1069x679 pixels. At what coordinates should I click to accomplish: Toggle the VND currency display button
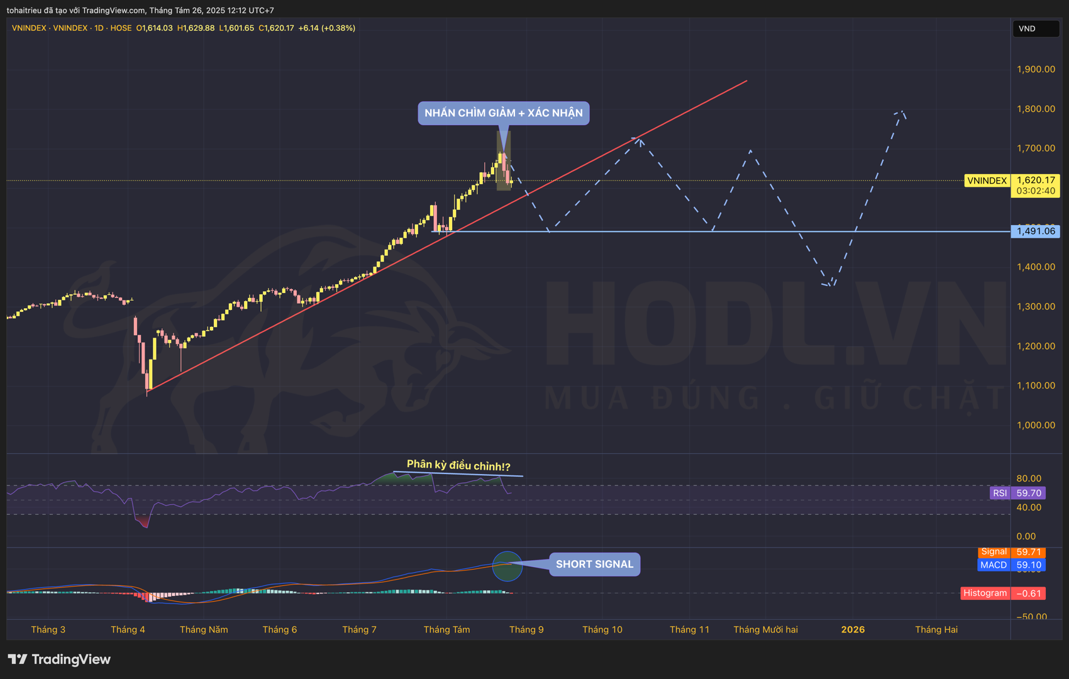point(1036,28)
